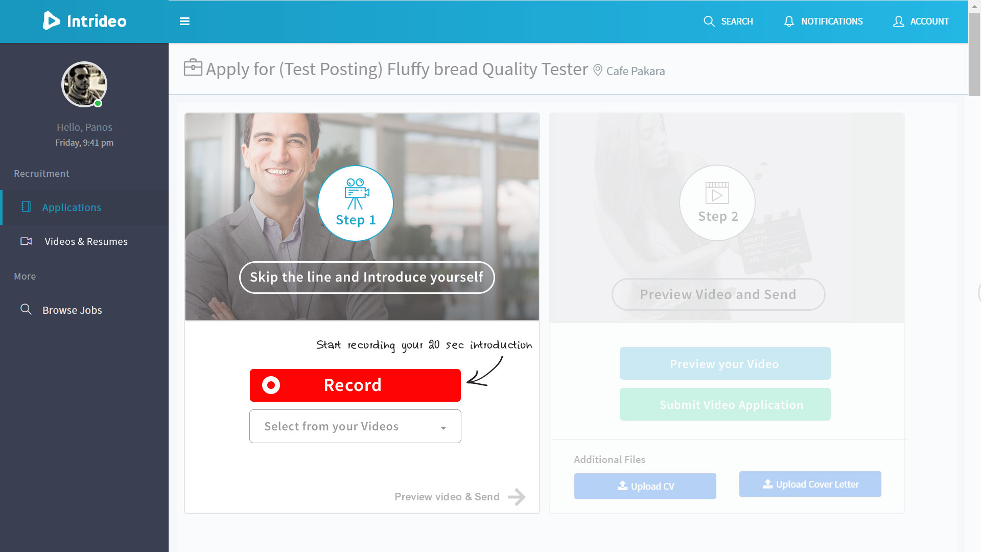Click the page vertical scrollbar thumb
Screen dimensions: 981x552
[974, 53]
